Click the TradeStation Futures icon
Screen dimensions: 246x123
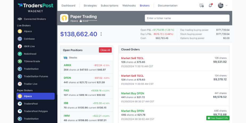(20, 76)
